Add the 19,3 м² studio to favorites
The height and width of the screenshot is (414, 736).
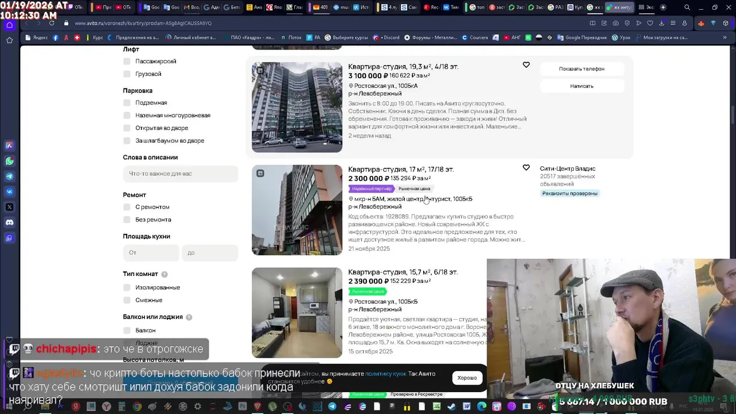[x=526, y=65]
